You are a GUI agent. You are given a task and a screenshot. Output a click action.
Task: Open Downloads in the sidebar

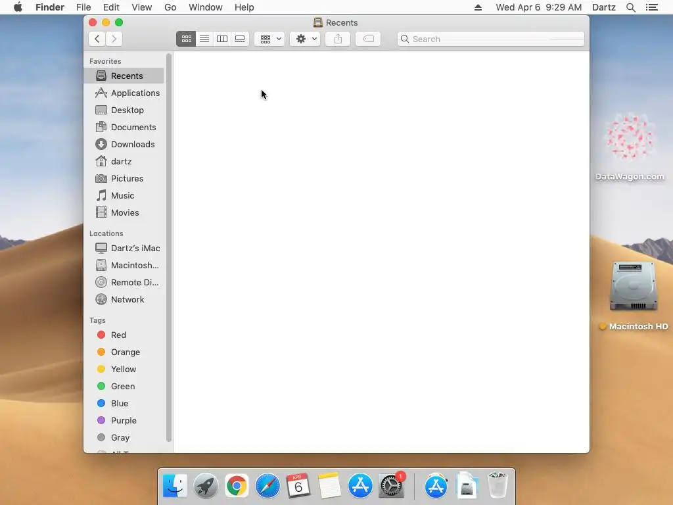point(124,145)
